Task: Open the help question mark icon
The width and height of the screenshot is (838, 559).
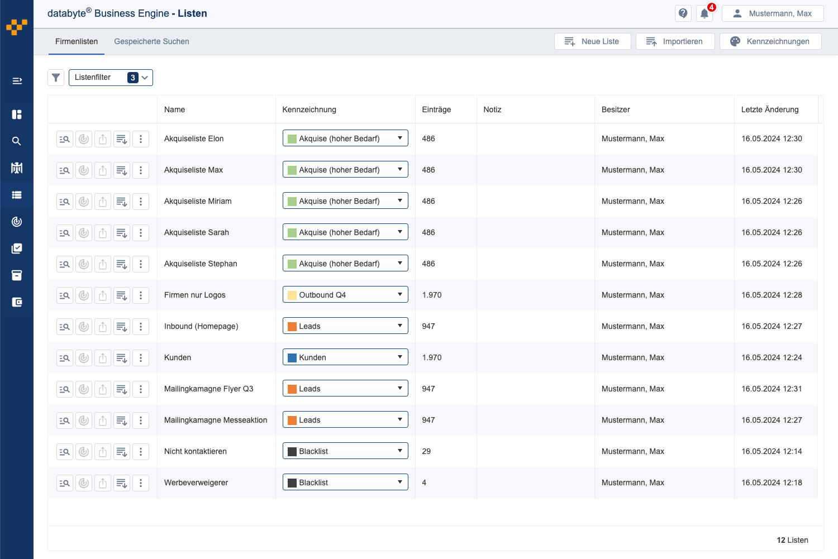Action: 683,13
